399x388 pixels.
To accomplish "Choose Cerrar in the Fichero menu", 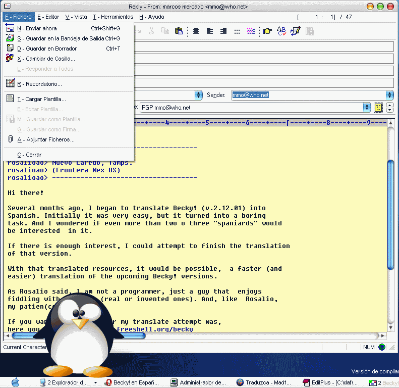I will (69, 155).
